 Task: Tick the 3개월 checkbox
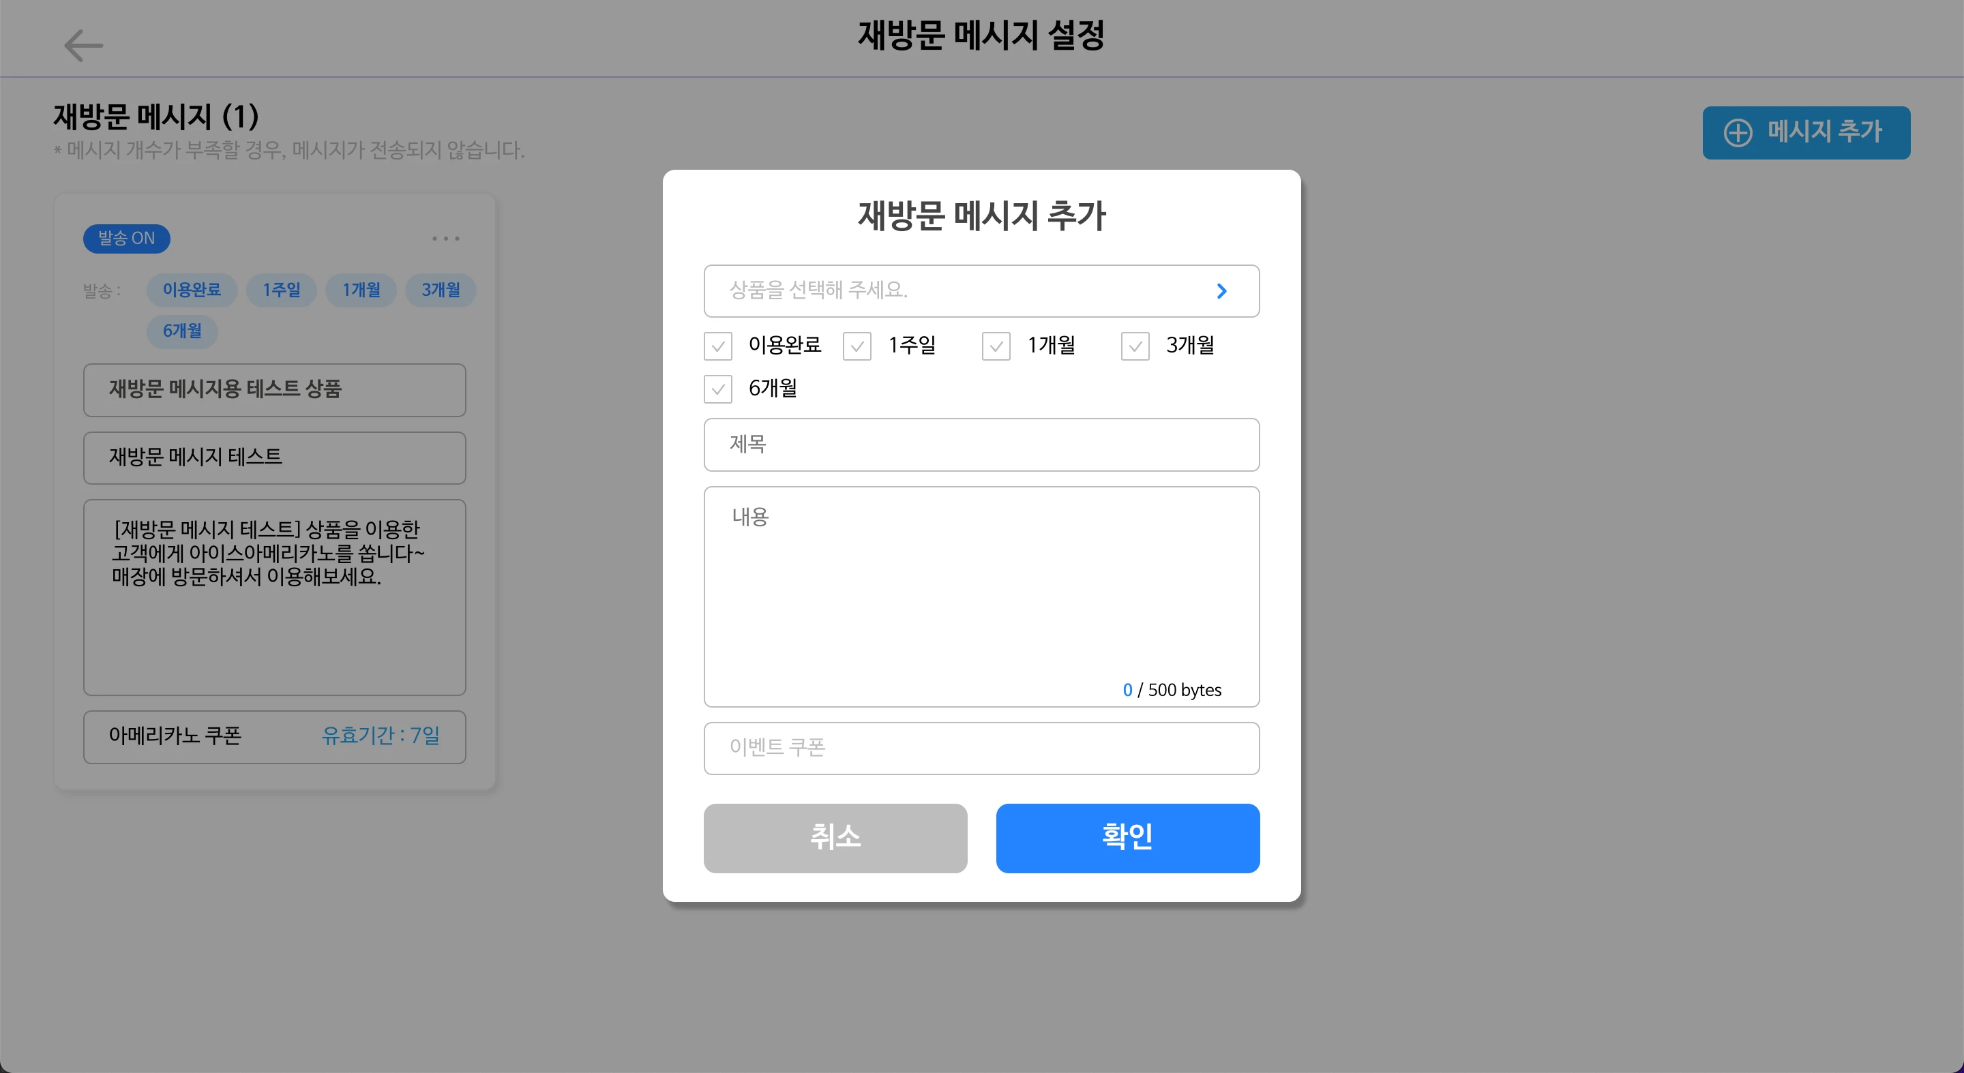(x=1135, y=346)
